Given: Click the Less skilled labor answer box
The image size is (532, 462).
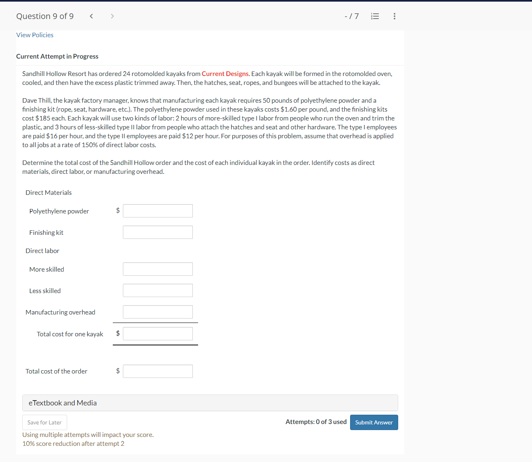Looking at the screenshot, I should (158, 290).
